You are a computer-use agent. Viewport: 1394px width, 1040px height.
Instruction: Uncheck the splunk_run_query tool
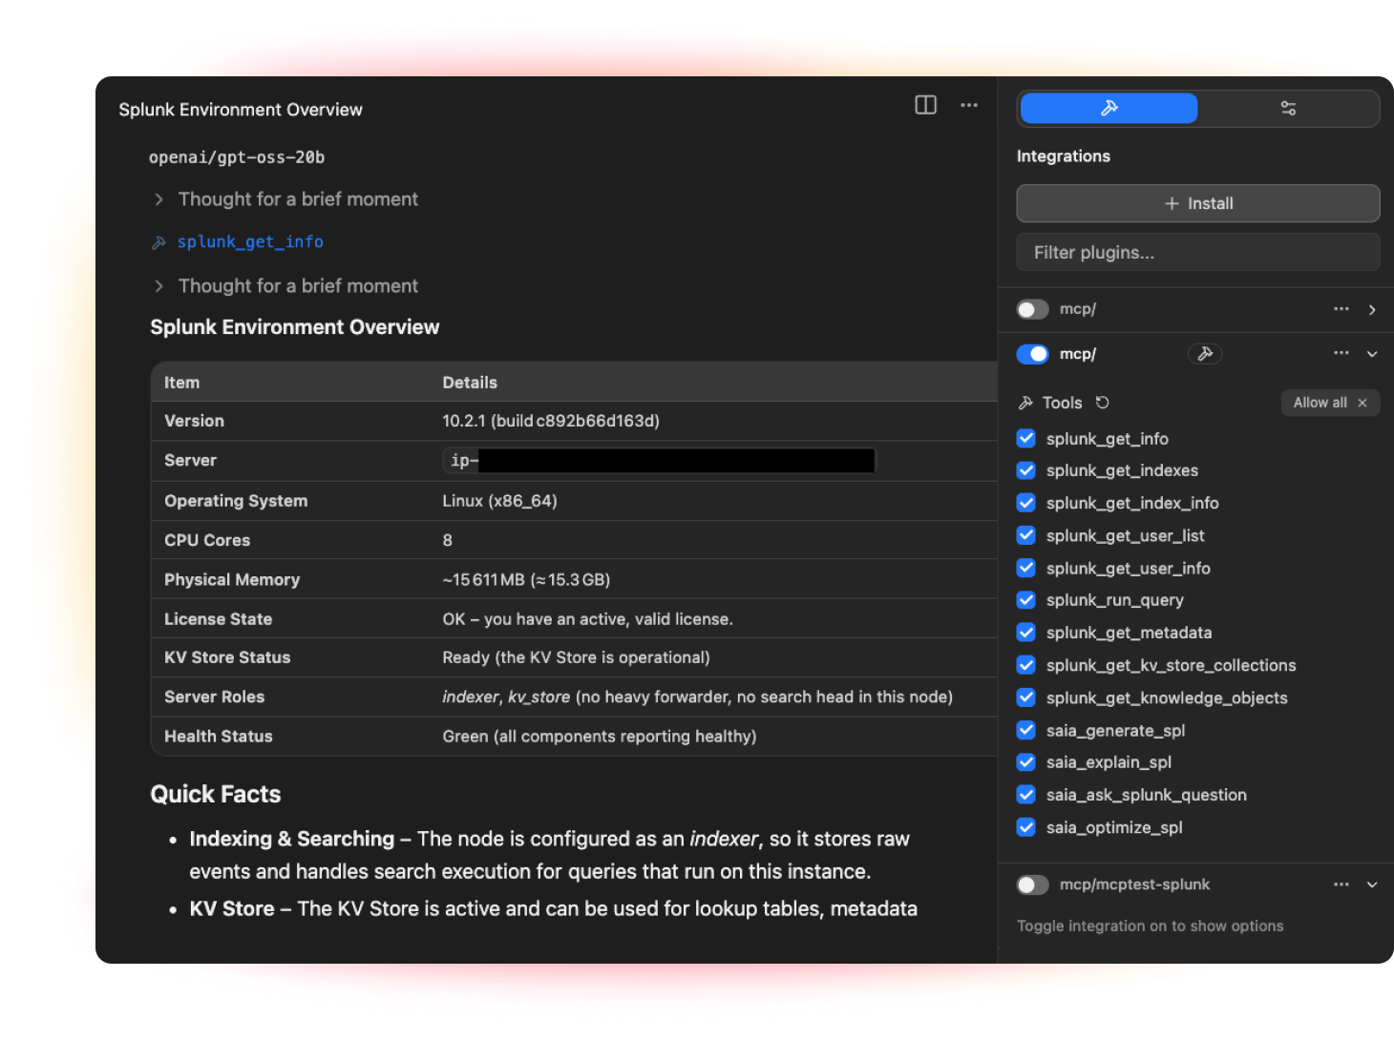1026,600
